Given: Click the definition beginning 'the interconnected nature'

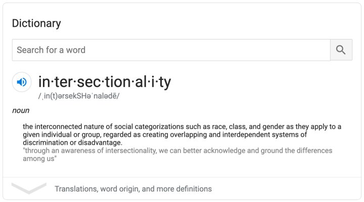Looking at the screenshot, I should click(x=182, y=135).
